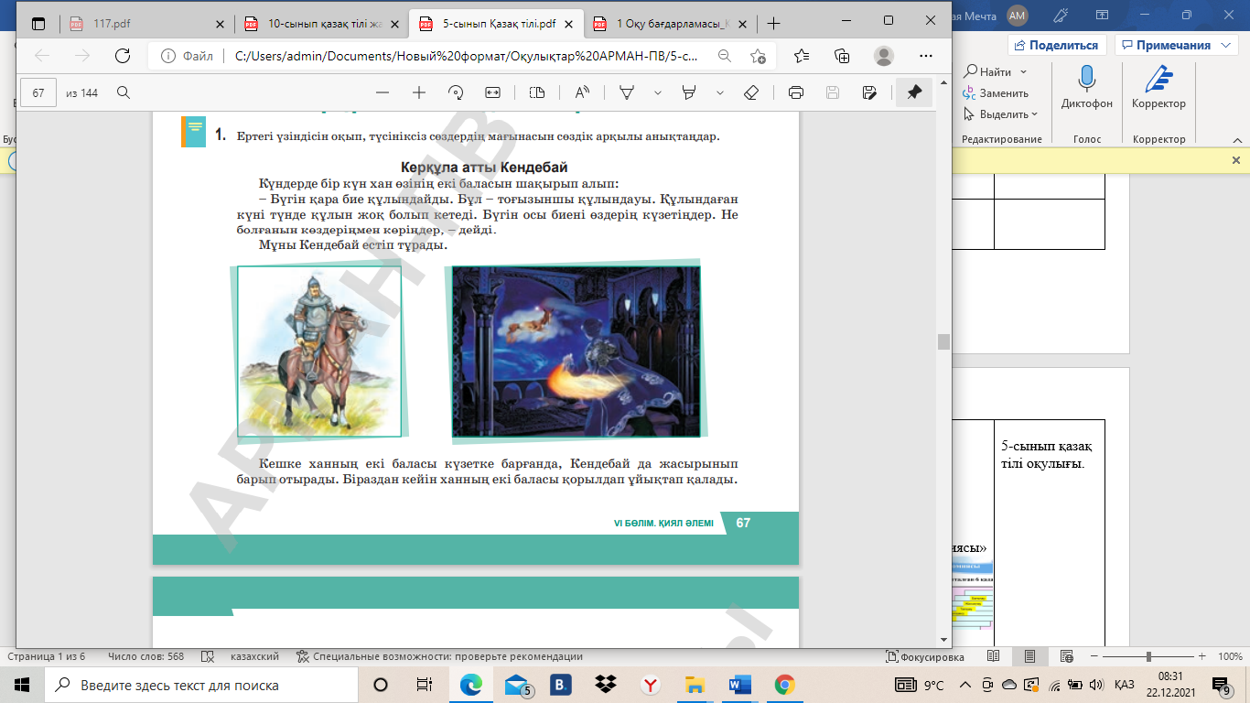Viewport: 1250px width, 703px height.
Task: Add this page to favorites
Action: click(x=758, y=56)
